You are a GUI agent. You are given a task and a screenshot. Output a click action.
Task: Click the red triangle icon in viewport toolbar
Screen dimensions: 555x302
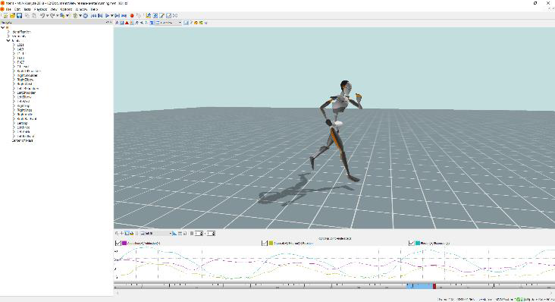(127, 23)
